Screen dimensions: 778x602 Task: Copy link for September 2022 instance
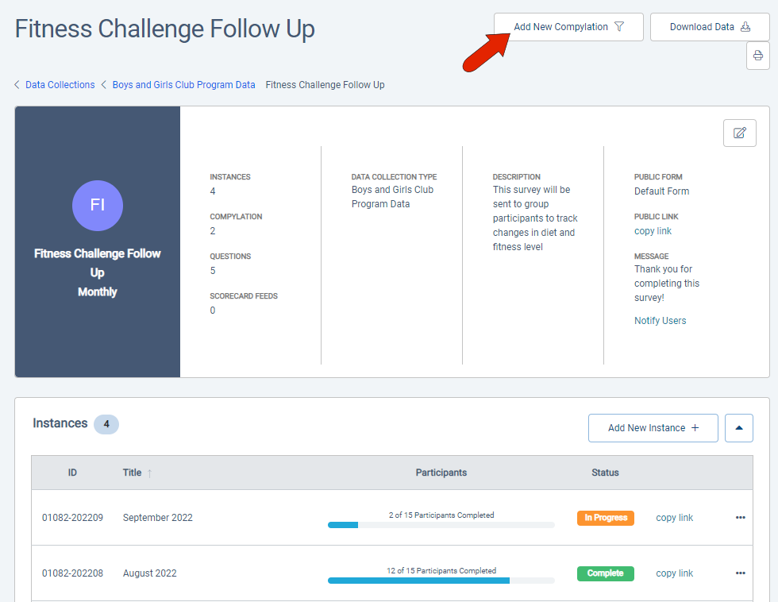674,518
